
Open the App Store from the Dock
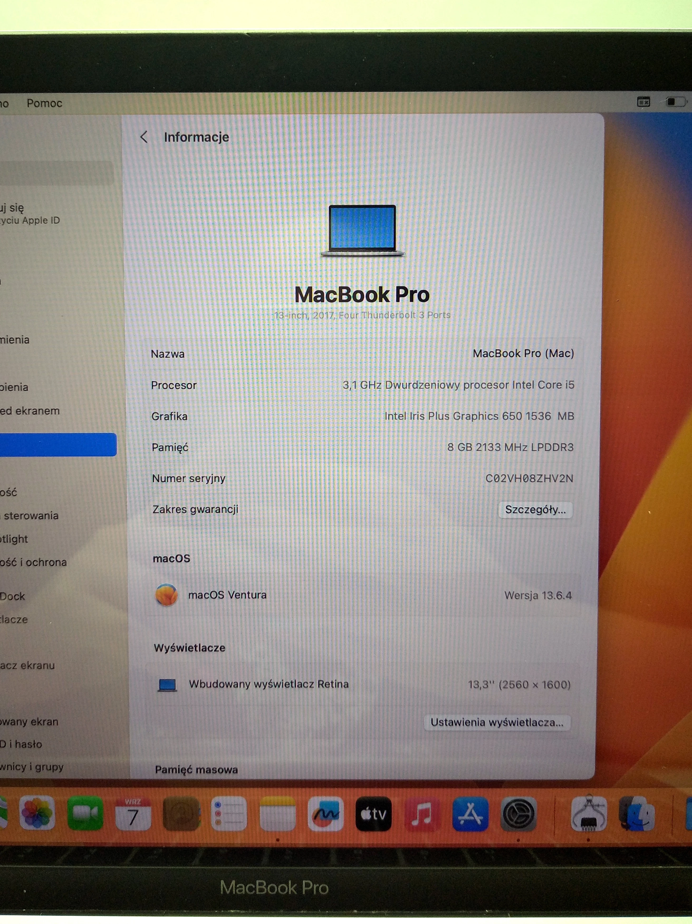click(470, 813)
